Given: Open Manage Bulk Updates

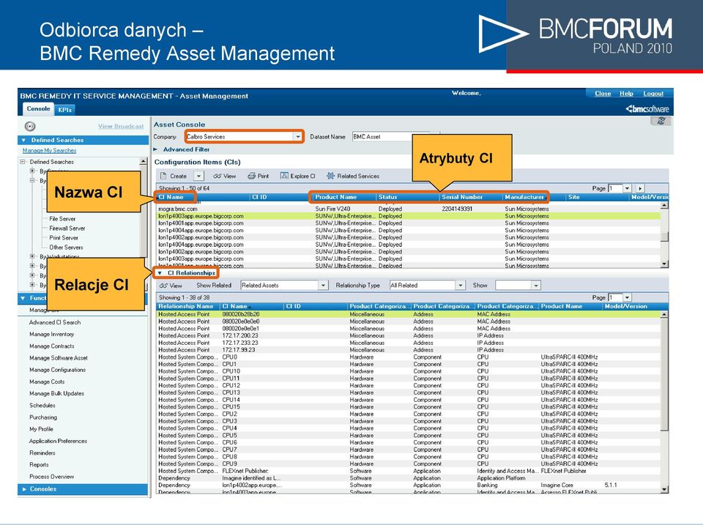Looking at the screenshot, I should click(x=56, y=393).
